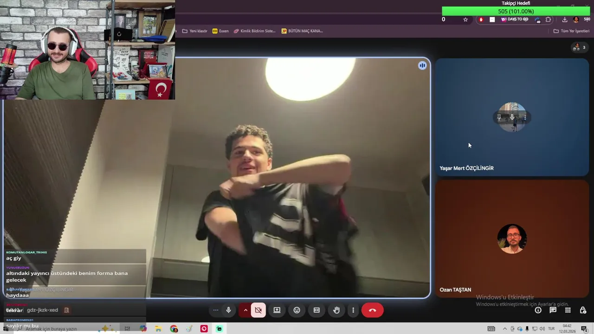Click the Takipçi Hedefi progress bar
Image resolution: width=594 pixels, height=334 pixels.
(x=516, y=11)
